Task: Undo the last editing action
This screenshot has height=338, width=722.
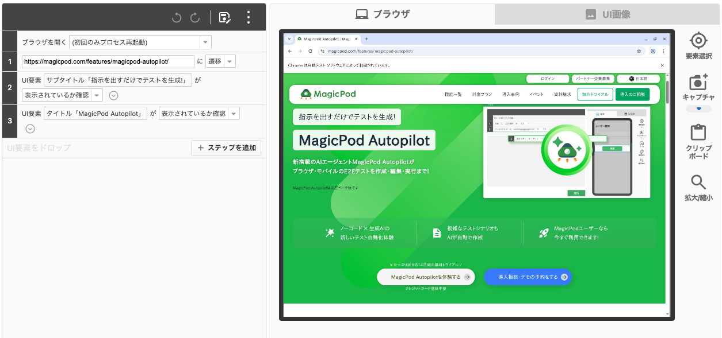Action: coord(176,17)
